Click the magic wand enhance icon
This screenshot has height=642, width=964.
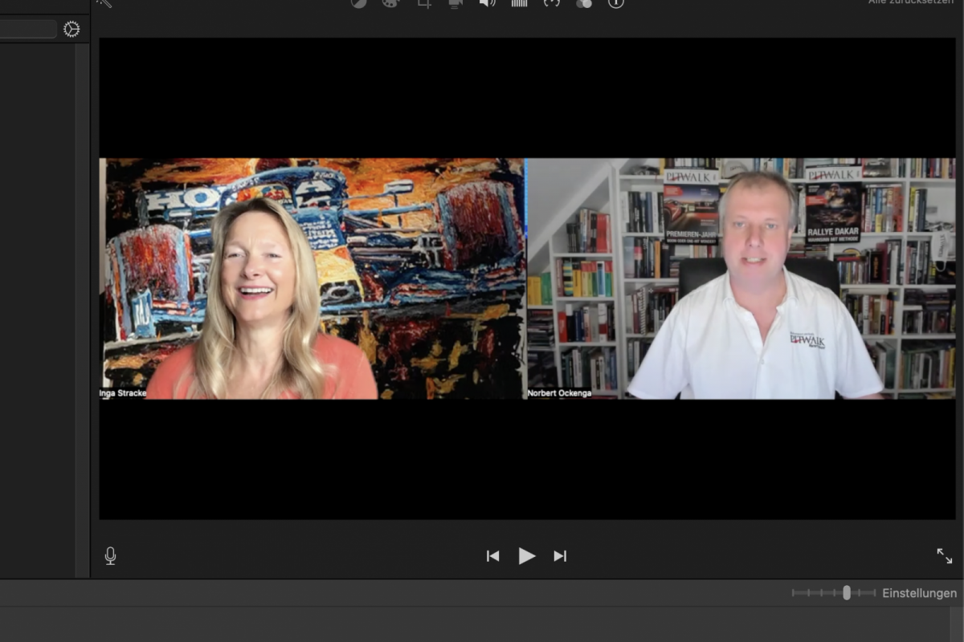coord(104,3)
